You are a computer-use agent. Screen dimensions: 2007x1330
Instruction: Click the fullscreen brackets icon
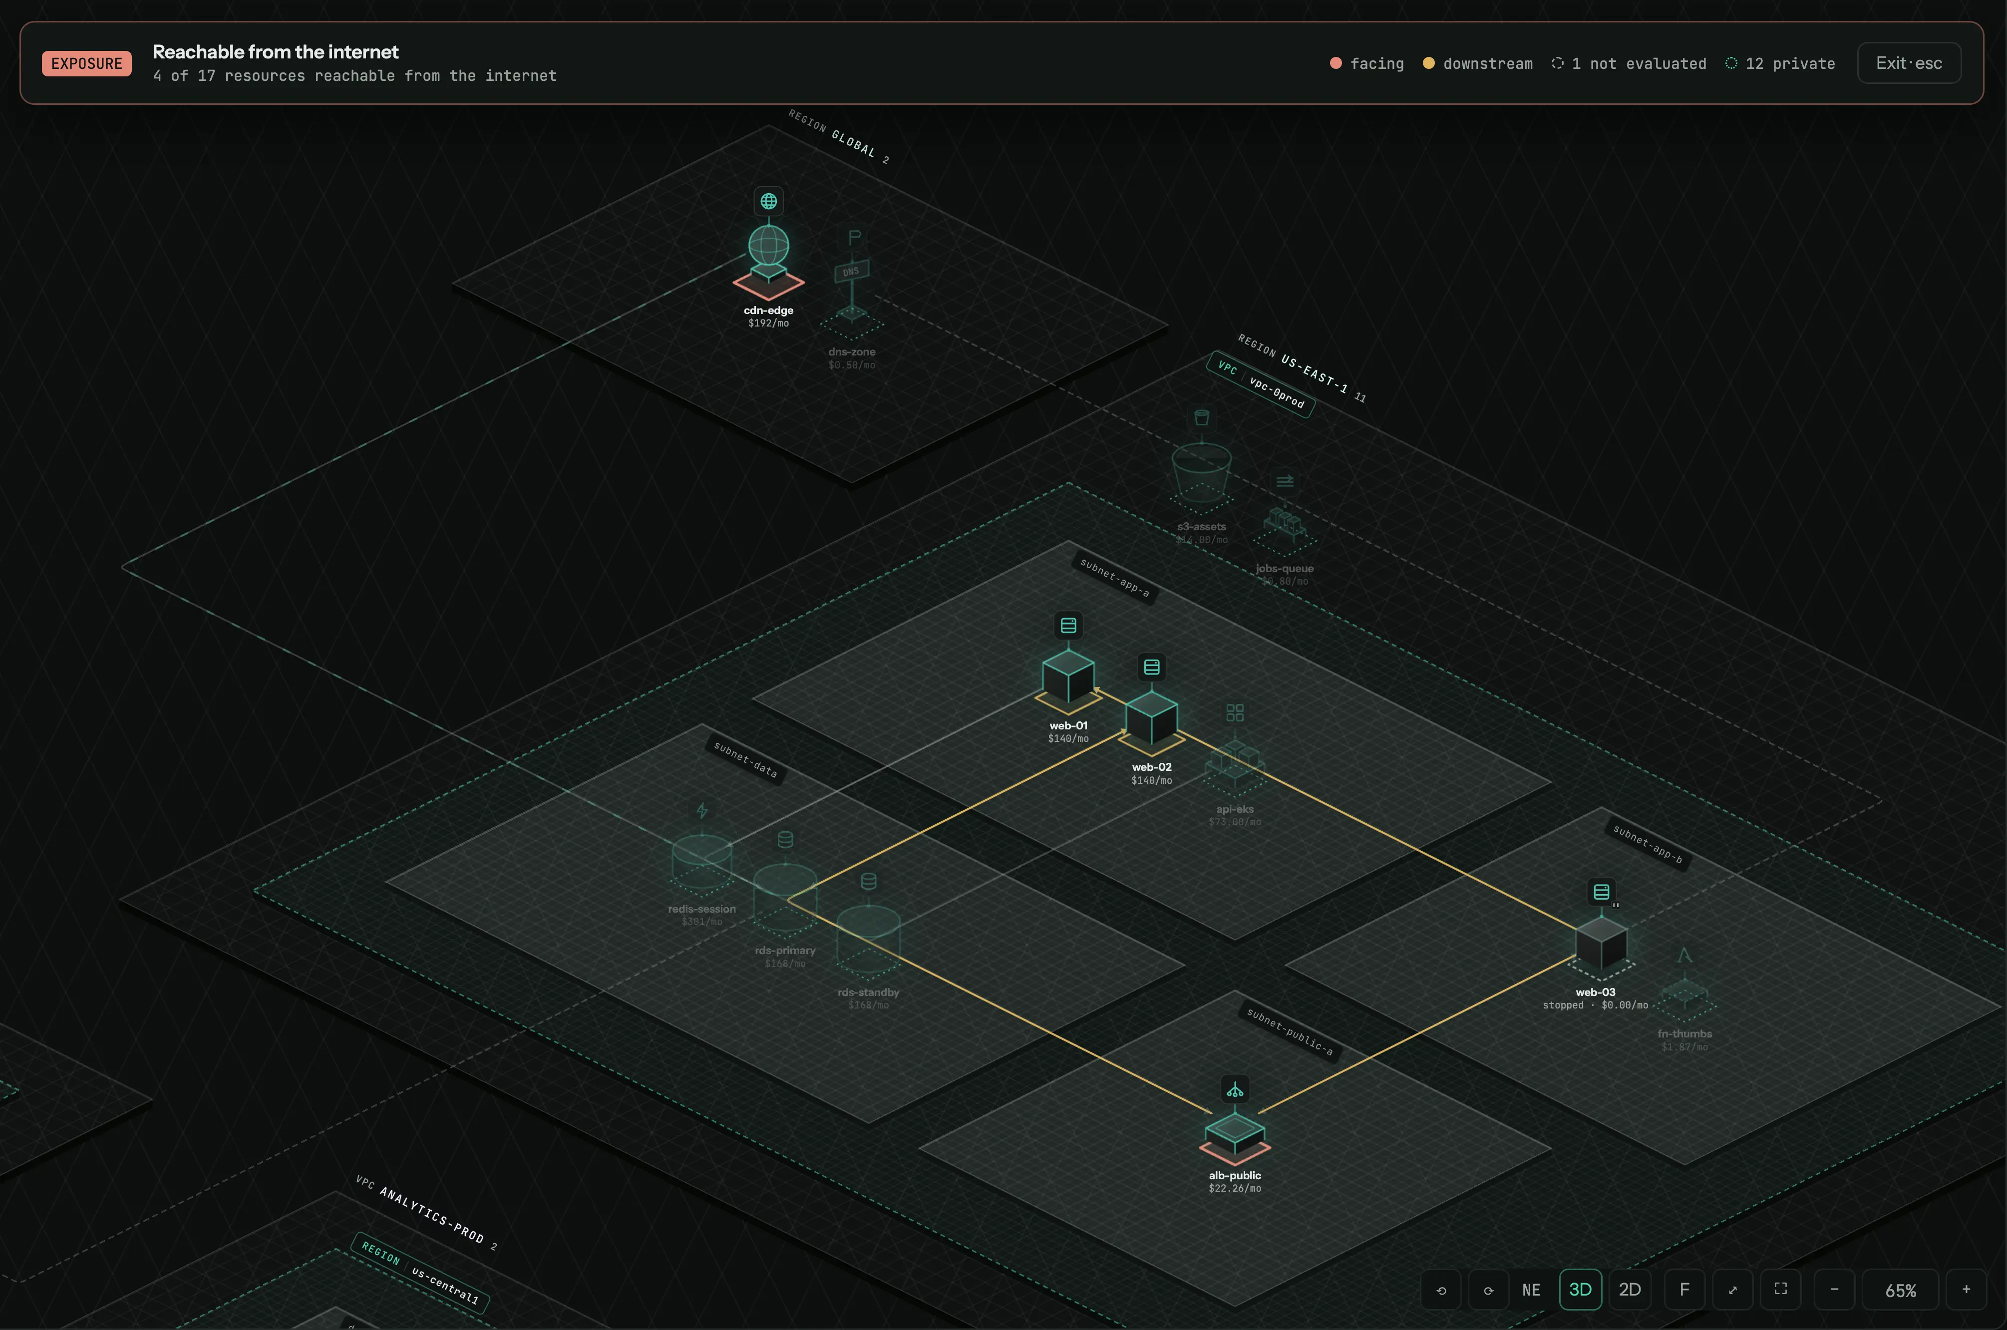click(1780, 1289)
